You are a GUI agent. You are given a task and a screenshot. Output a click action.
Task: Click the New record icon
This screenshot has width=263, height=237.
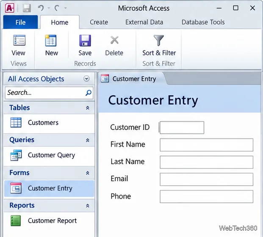point(51,40)
